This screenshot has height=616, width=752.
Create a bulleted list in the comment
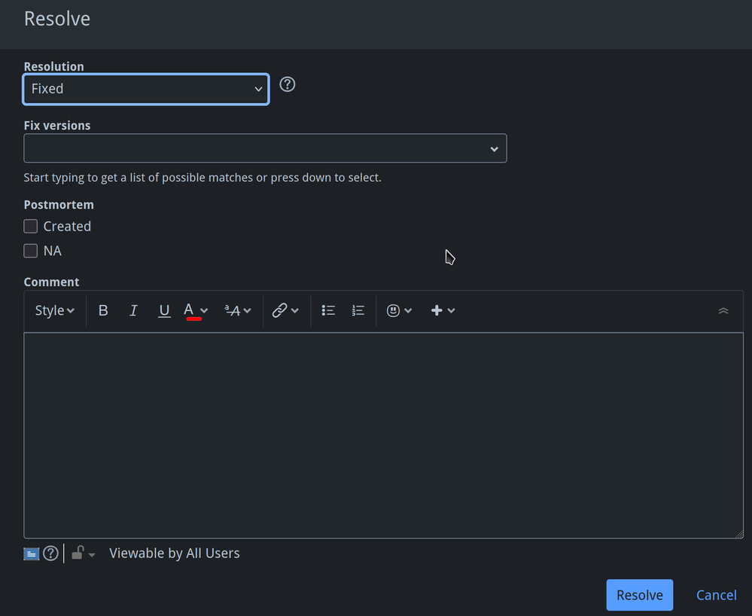click(328, 310)
